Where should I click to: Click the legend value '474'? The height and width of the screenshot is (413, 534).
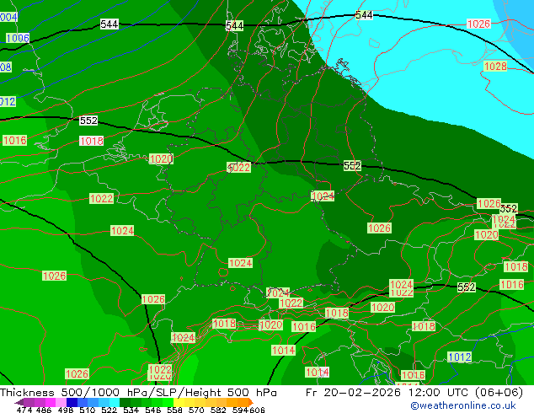coord(24,410)
